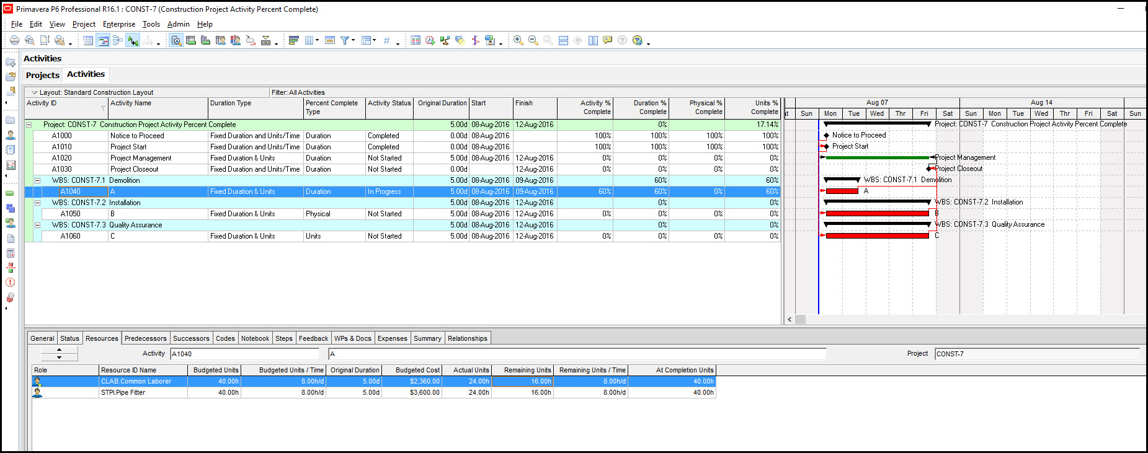The width and height of the screenshot is (1148, 453).
Task: Show Activity Network view icon
Action: pos(118,40)
